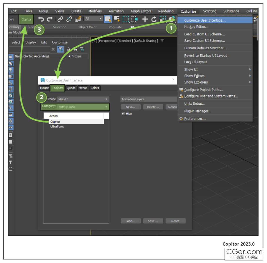Activate the Select and Move tool
Image resolution: width=267 pixels, height=263 pixels.
point(145,19)
